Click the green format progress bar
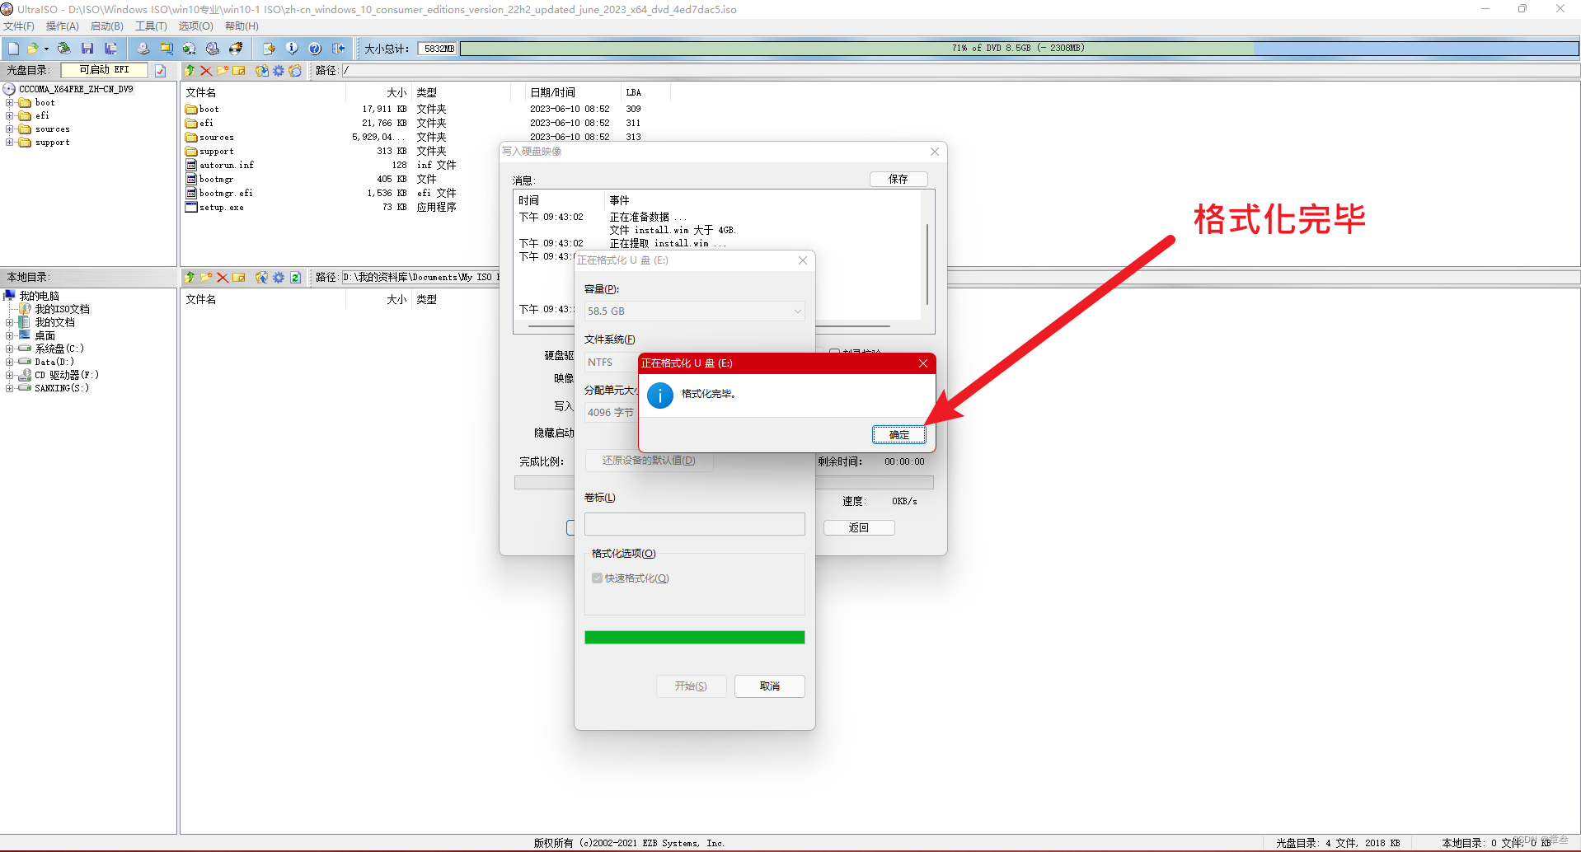Viewport: 1581px width, 852px height. pos(694,637)
